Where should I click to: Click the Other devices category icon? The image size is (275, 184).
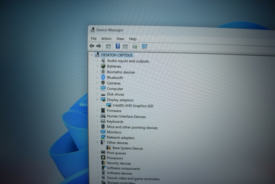(103, 142)
